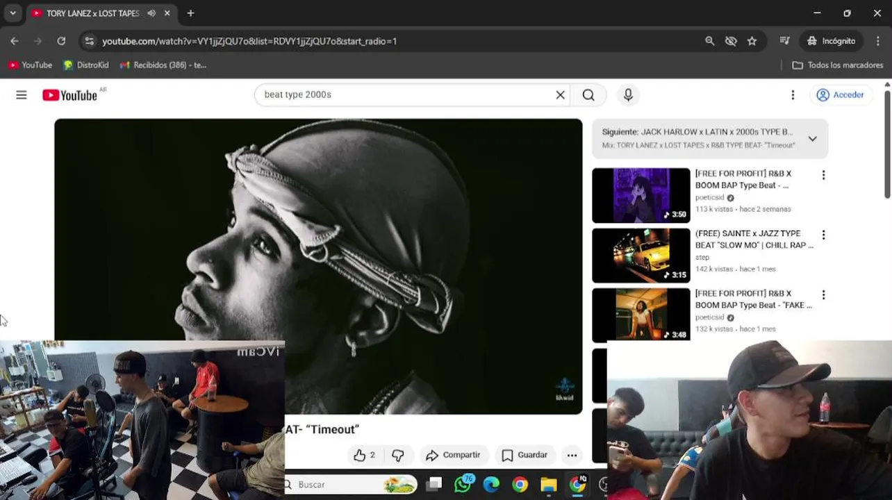892x500 pixels.
Task: Open Microsoft Edge from the taskbar
Action: pyautogui.click(x=491, y=485)
